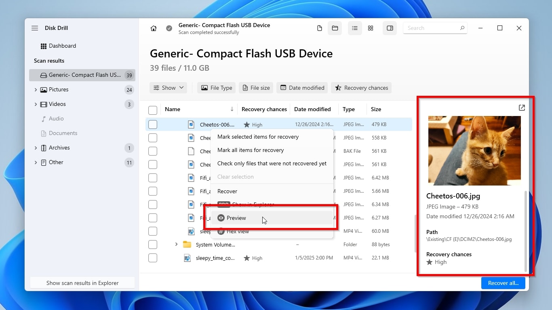Image resolution: width=552 pixels, height=310 pixels.
Task: Open the File Type filter
Action: [x=217, y=88]
